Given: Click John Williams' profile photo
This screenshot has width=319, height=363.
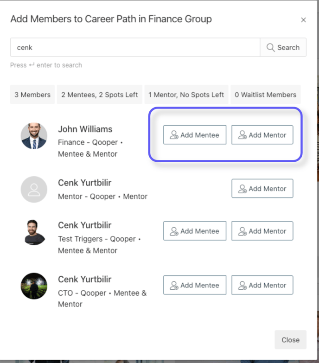Looking at the screenshot, I should tap(34, 136).
